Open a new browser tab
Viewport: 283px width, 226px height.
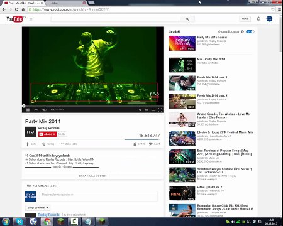pos(91,3)
